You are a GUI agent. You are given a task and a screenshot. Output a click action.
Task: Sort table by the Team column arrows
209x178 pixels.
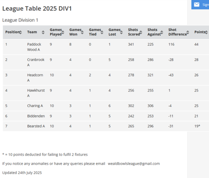point(43,32)
